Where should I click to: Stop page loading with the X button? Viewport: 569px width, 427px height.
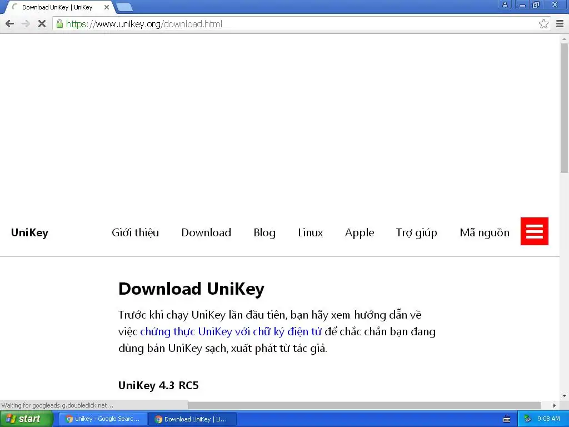click(42, 24)
